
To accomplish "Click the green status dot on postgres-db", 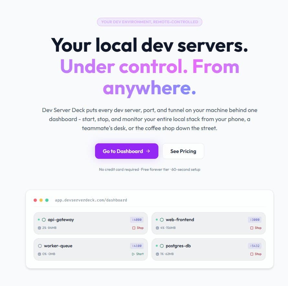I will (x=157, y=246).
